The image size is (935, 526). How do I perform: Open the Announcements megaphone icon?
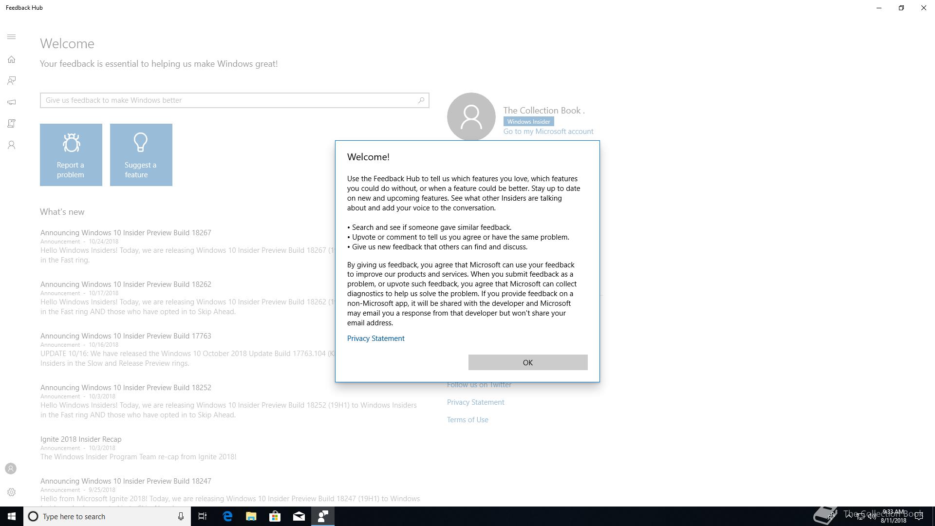tap(12, 102)
